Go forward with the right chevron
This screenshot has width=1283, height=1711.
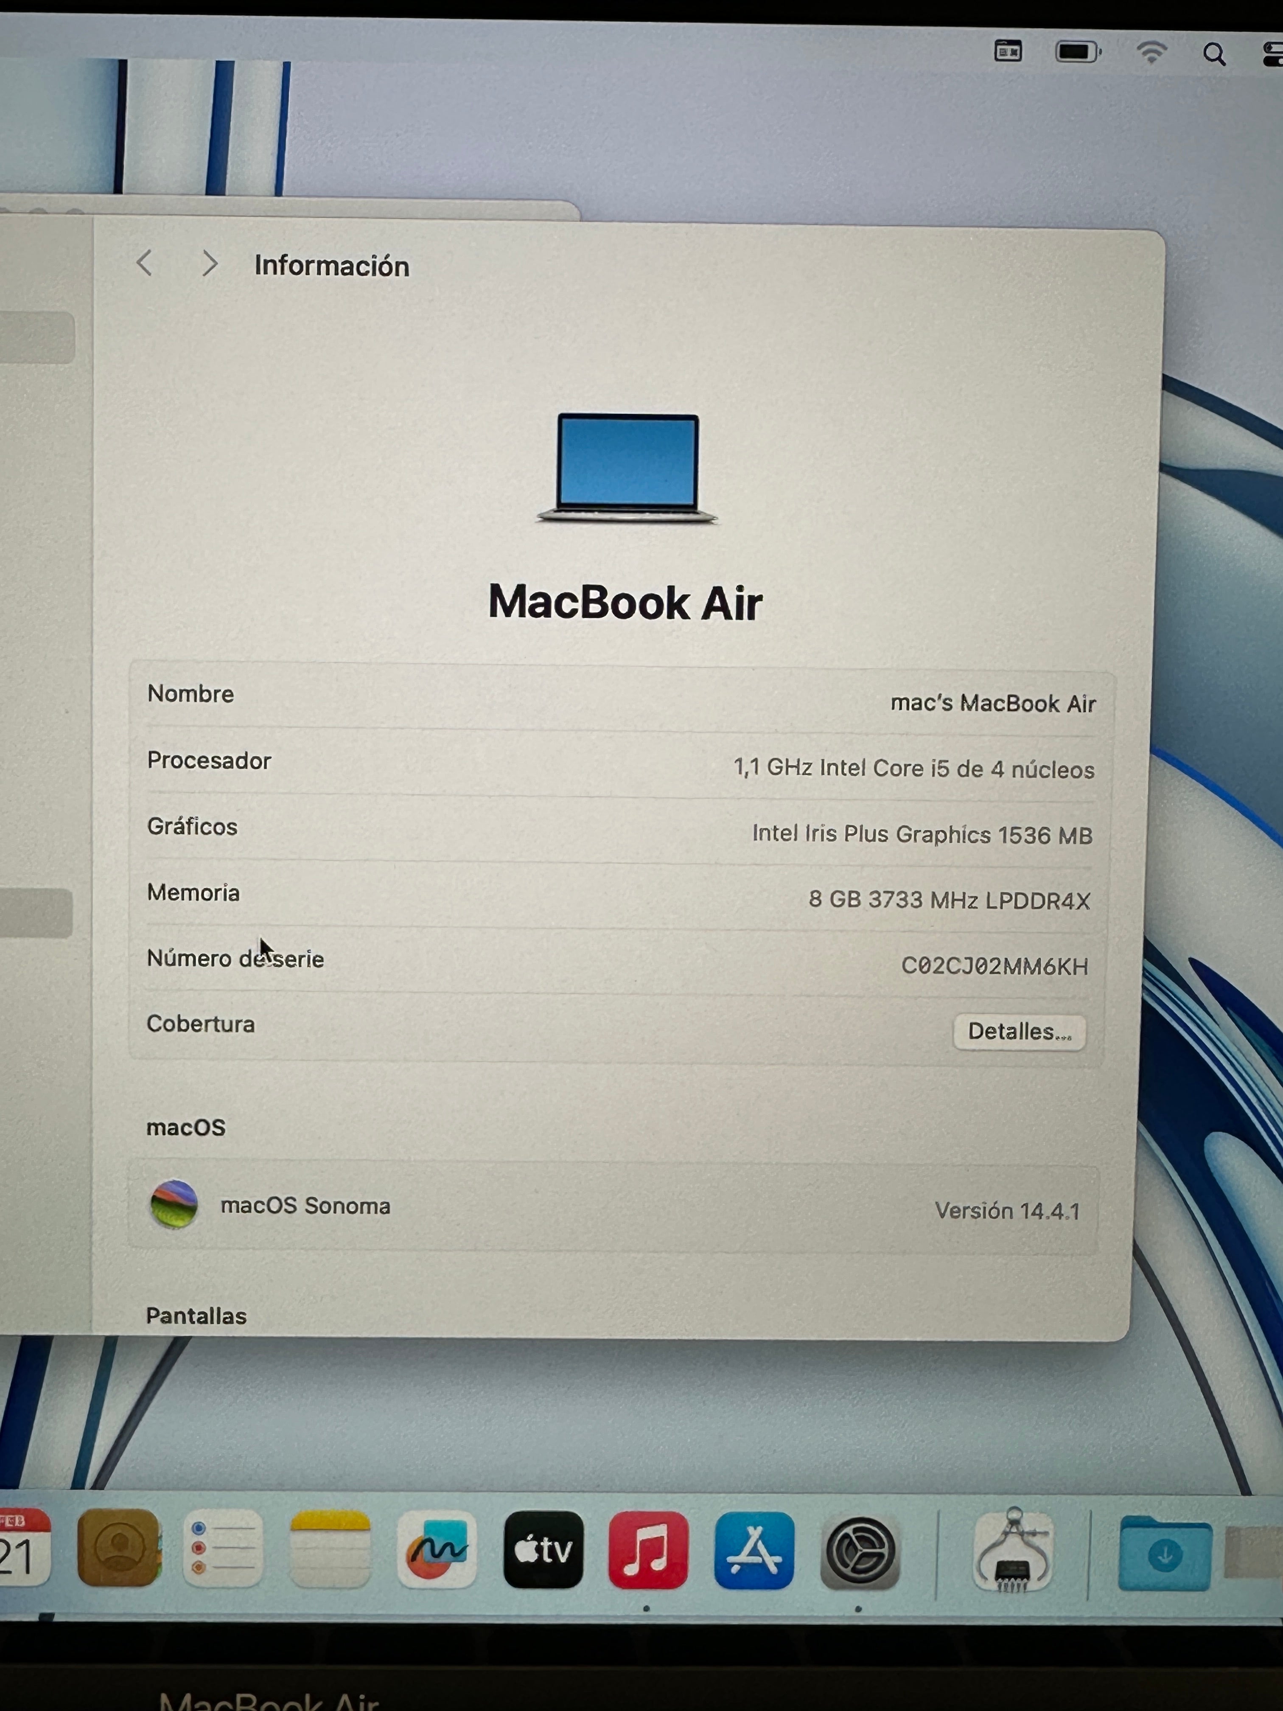point(209,264)
